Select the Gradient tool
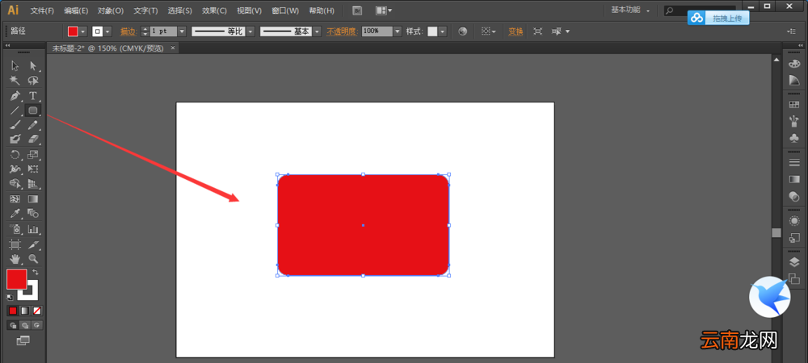This screenshot has width=808, height=363. point(33,198)
